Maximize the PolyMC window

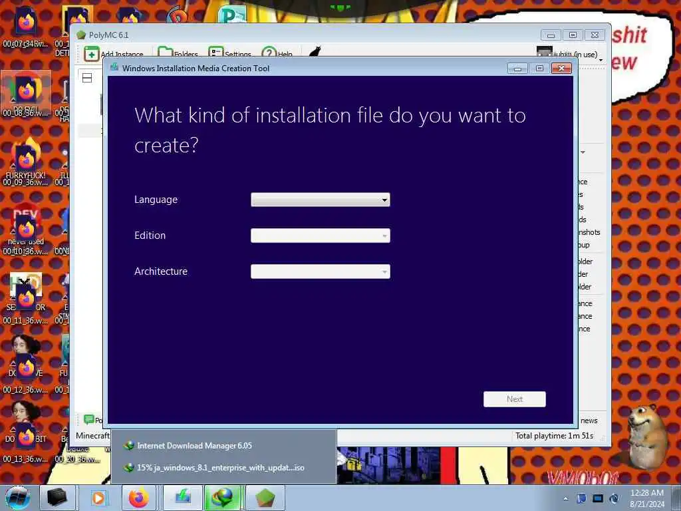(573, 35)
